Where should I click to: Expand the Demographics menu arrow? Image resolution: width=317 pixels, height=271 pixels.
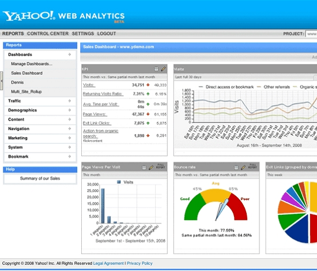coord(70,110)
